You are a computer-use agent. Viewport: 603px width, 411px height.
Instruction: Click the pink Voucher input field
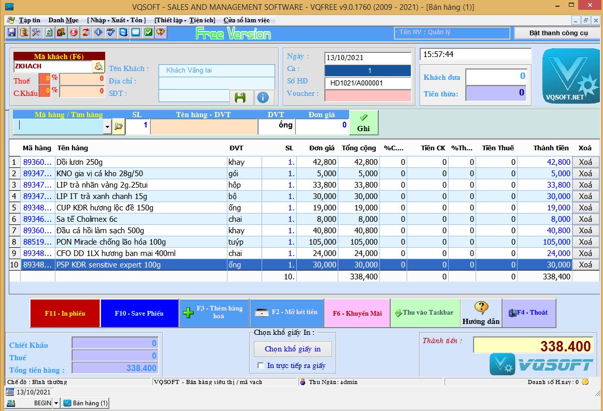pyautogui.click(x=368, y=95)
